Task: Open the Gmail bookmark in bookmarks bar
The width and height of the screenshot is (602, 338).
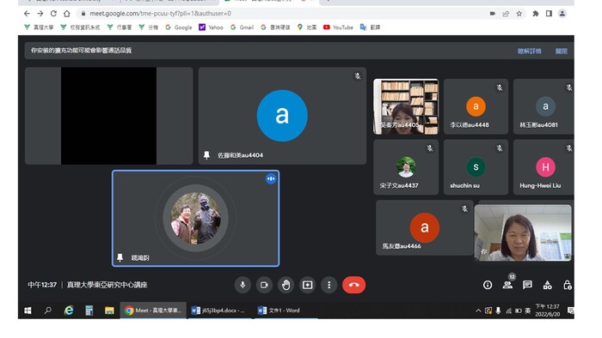Action: coord(243,27)
